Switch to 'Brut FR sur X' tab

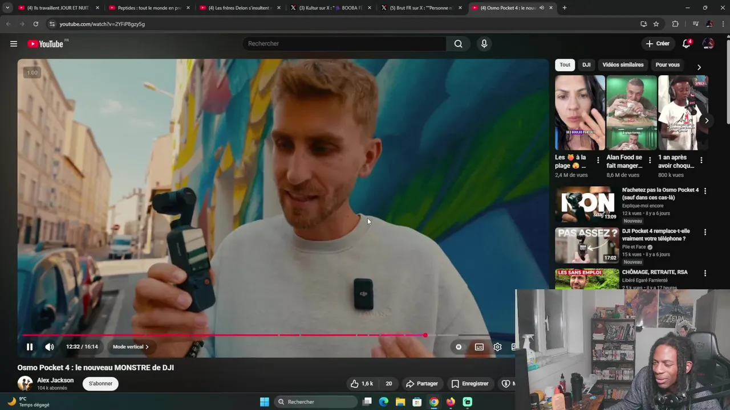click(x=421, y=8)
